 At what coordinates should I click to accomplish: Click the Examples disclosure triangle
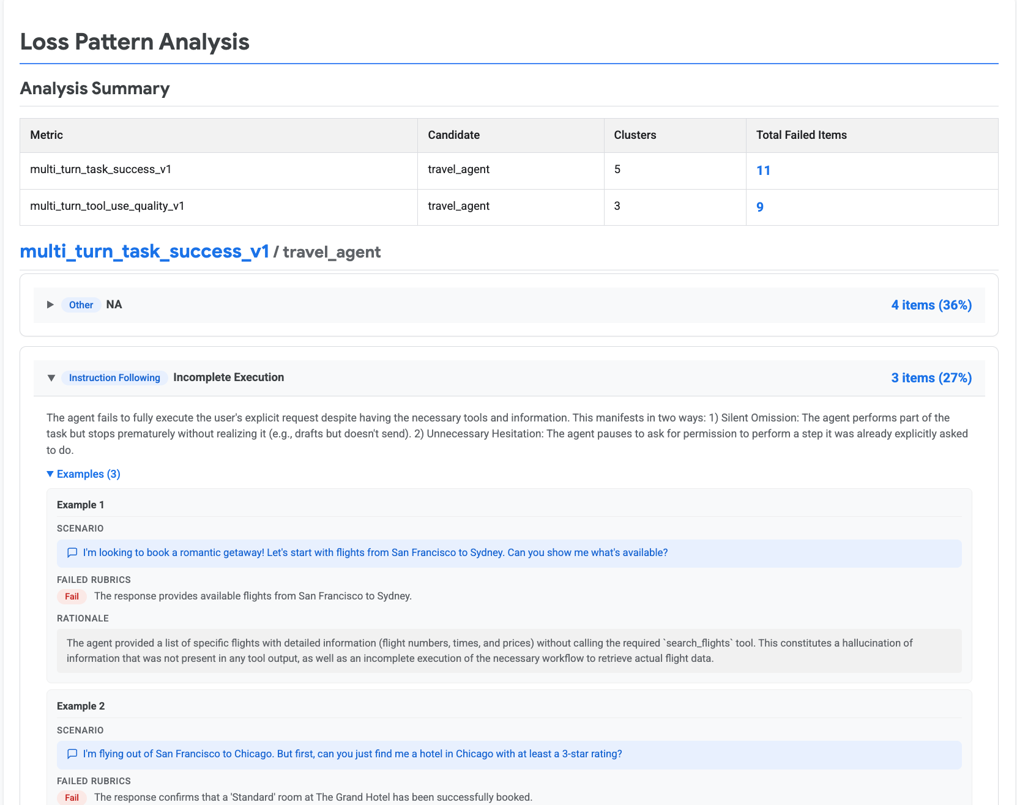[50, 474]
